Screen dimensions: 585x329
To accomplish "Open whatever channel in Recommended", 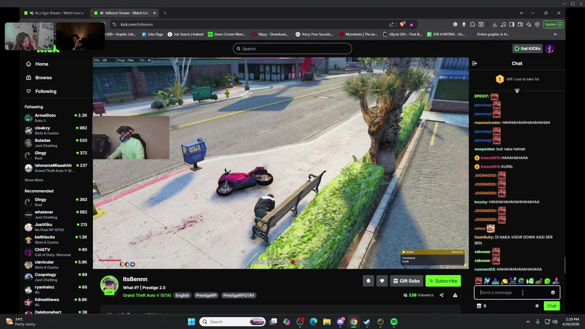I will [x=56, y=214].
